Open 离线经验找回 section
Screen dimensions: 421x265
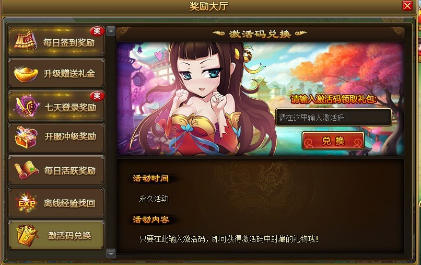coord(56,203)
